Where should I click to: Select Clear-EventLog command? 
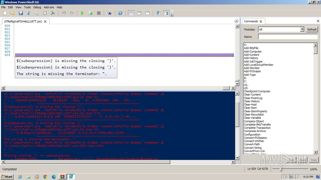point(253,98)
